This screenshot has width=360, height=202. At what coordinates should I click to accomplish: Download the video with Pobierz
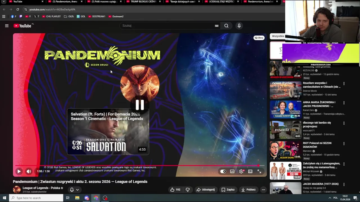tap(248, 190)
